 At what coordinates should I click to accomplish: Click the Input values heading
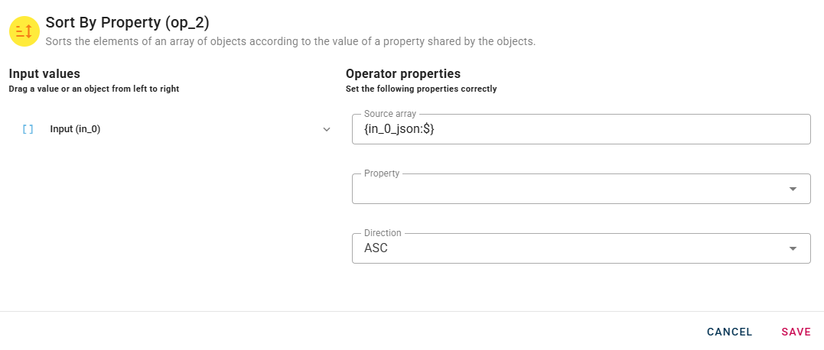tap(44, 74)
